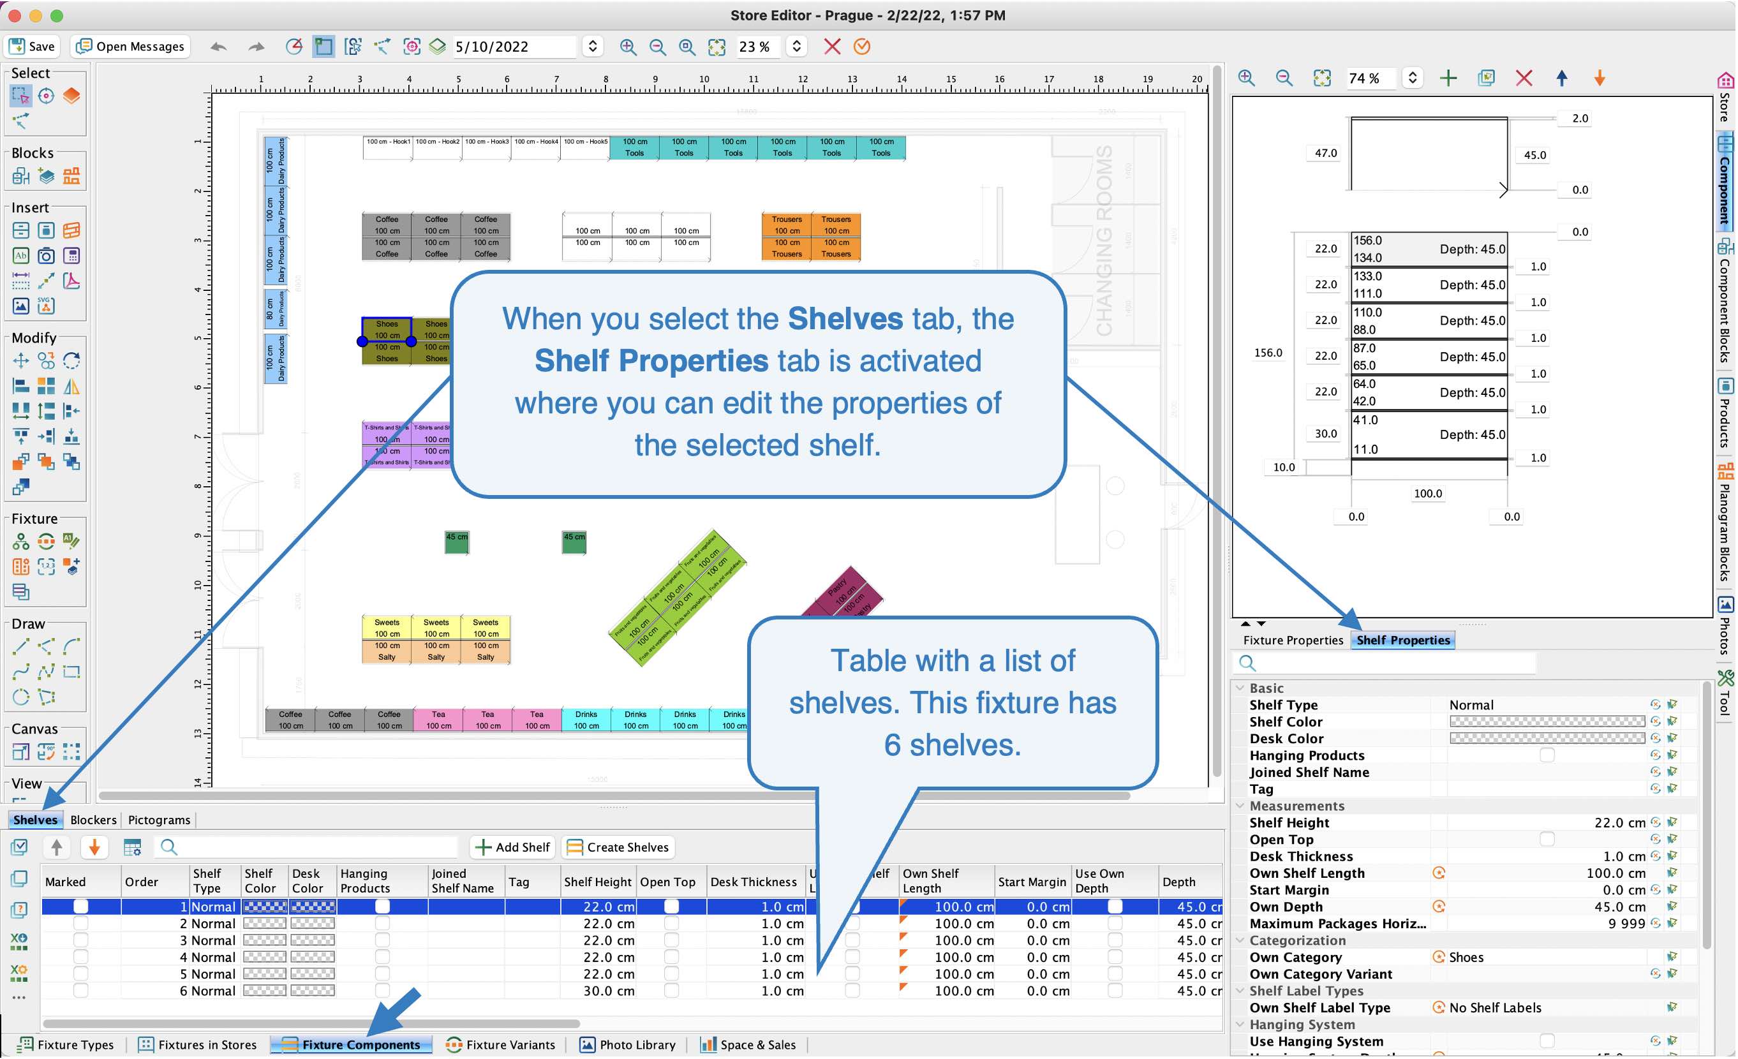Open the Photo Library bottom tab
Image resolution: width=1738 pixels, height=1059 pixels.
click(x=628, y=1045)
